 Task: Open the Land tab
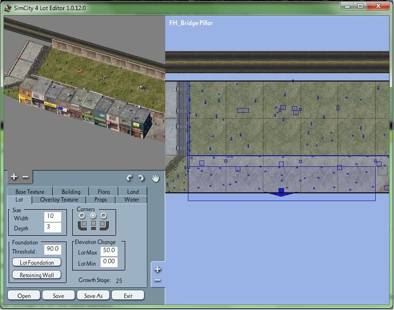click(132, 191)
